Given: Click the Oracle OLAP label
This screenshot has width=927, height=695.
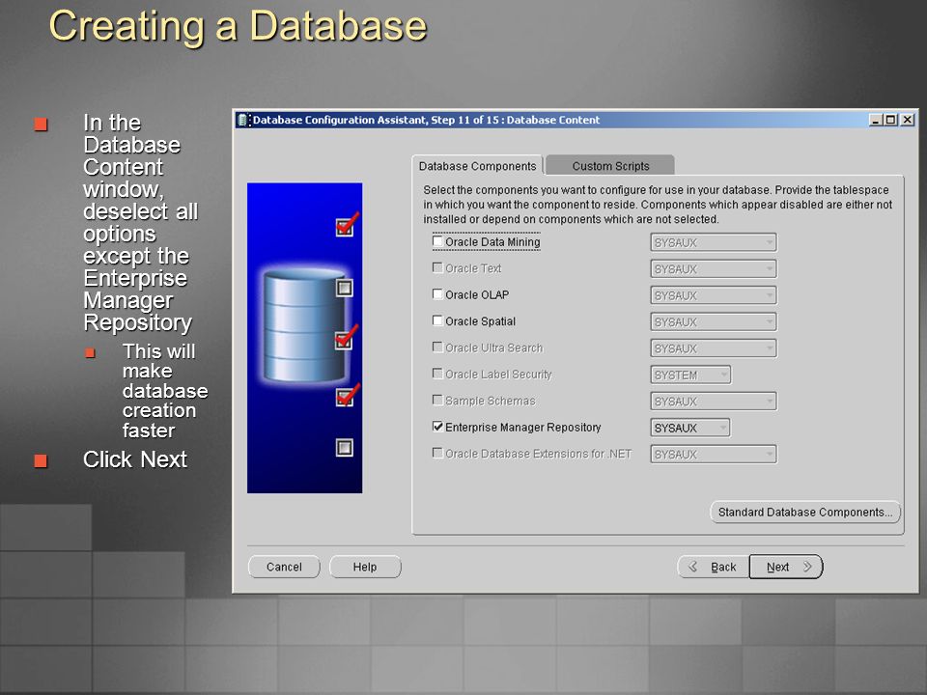Looking at the screenshot, I should [476, 295].
